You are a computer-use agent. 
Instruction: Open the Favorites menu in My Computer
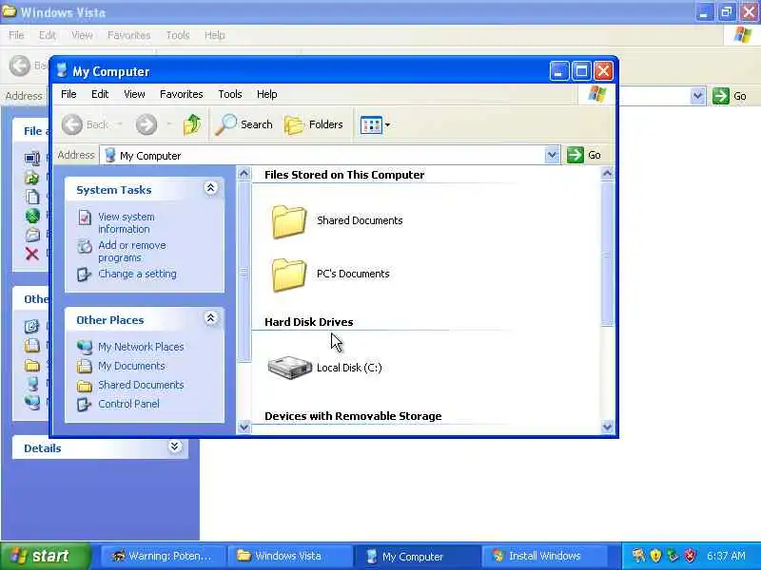click(182, 94)
